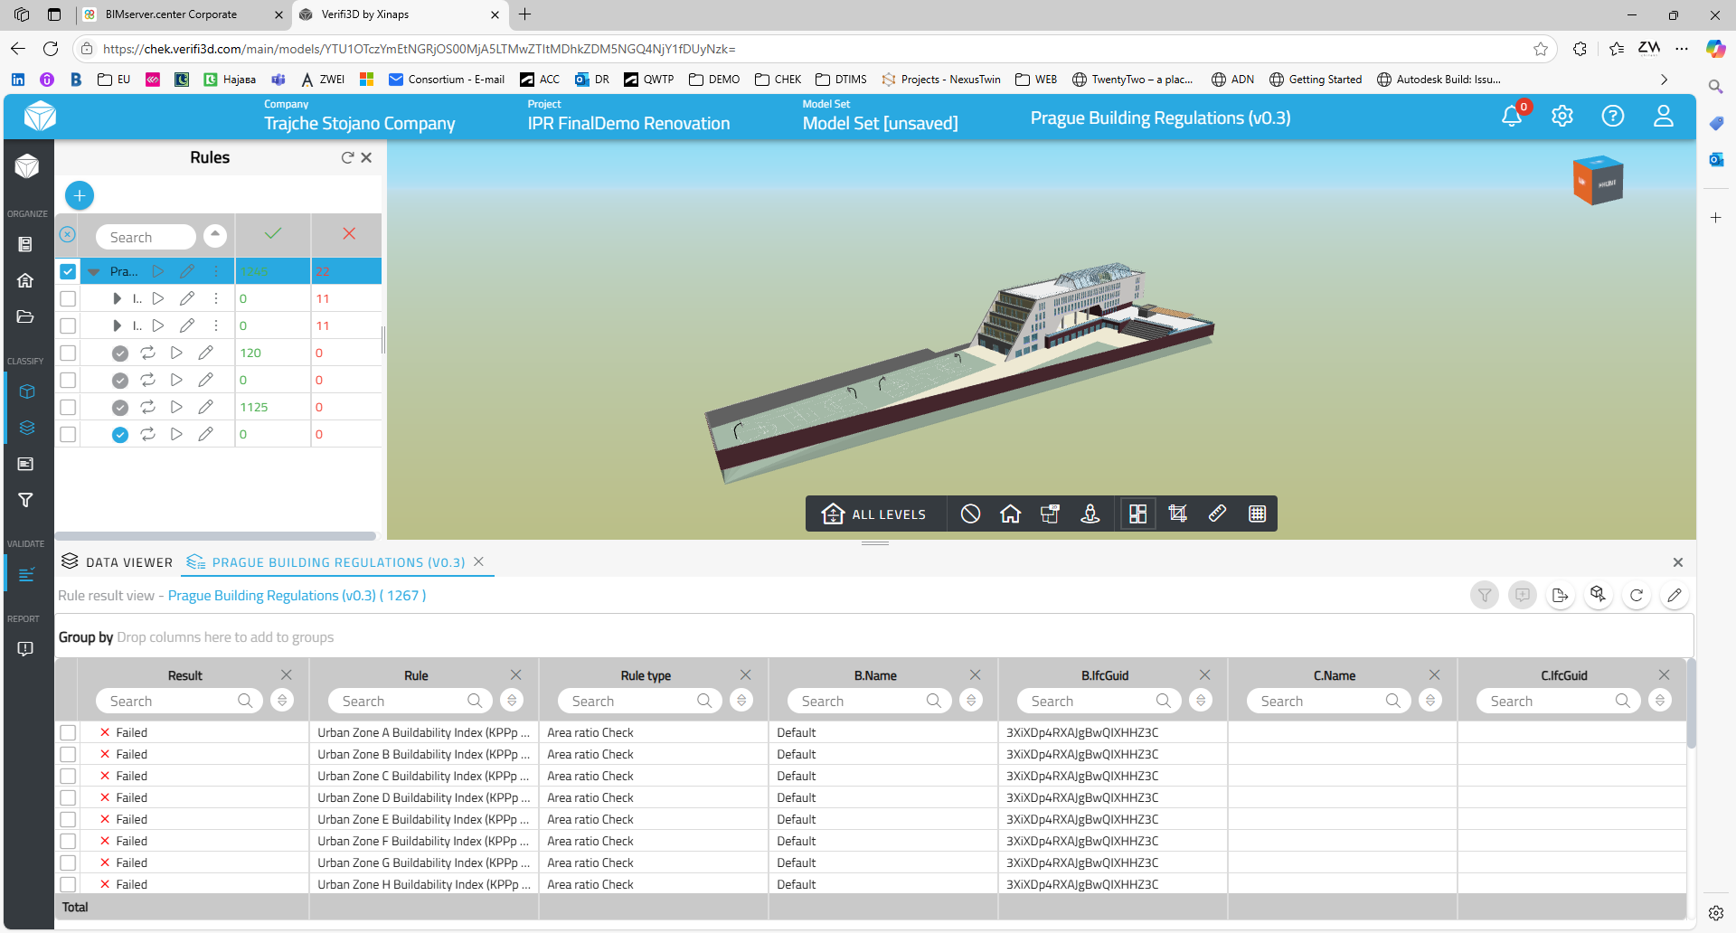Uncheck the Prague rule set checkbox
Image resolution: width=1736 pixels, height=933 pixels.
click(x=68, y=271)
